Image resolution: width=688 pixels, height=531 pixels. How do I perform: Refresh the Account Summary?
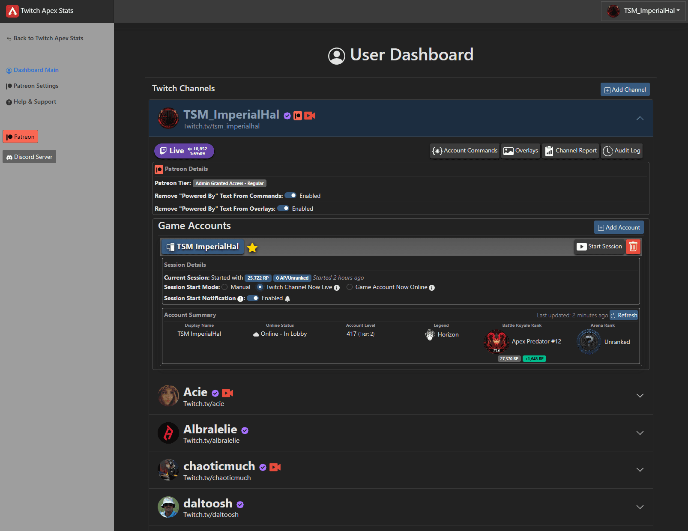tap(624, 316)
